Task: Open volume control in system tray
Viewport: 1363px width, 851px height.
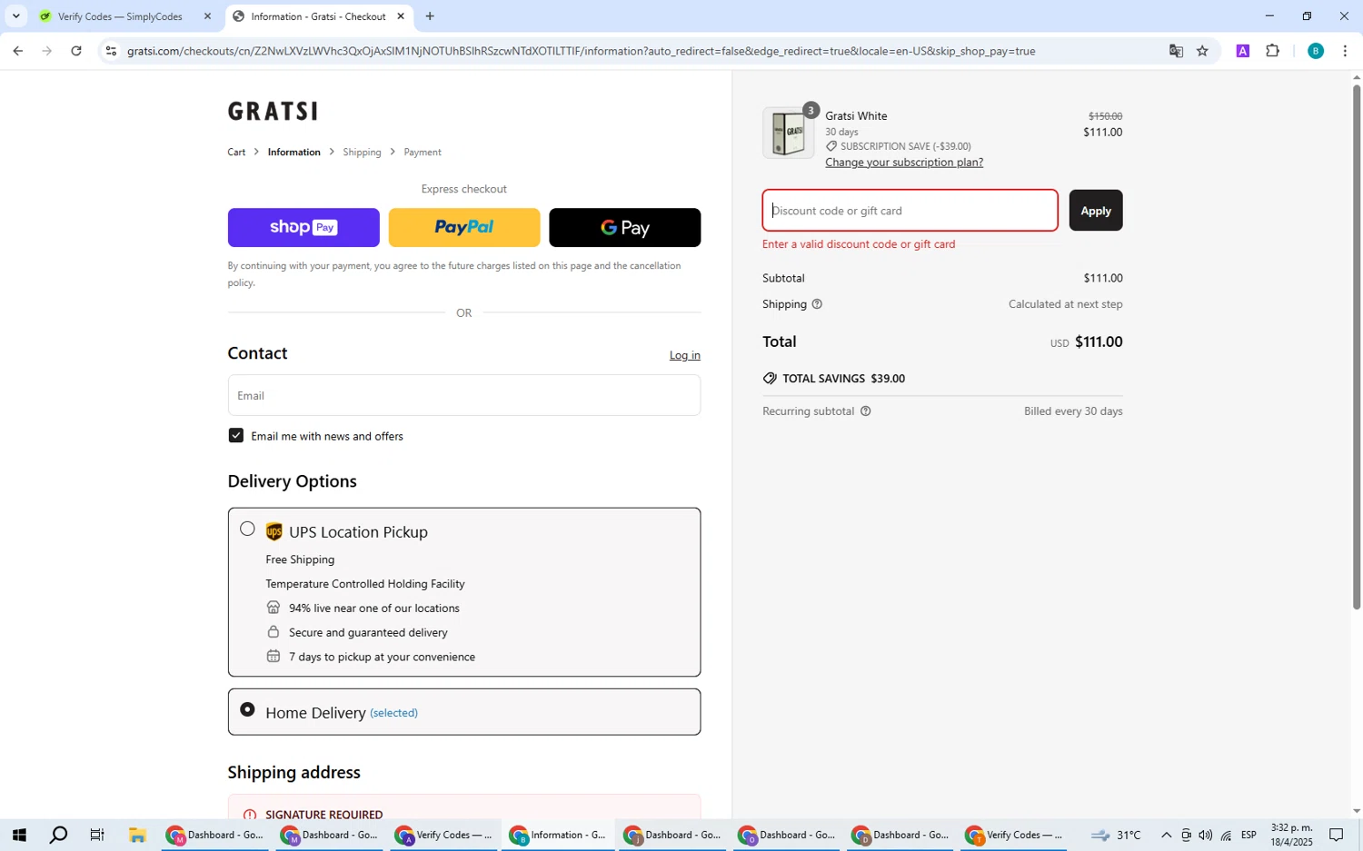Action: coord(1206,835)
